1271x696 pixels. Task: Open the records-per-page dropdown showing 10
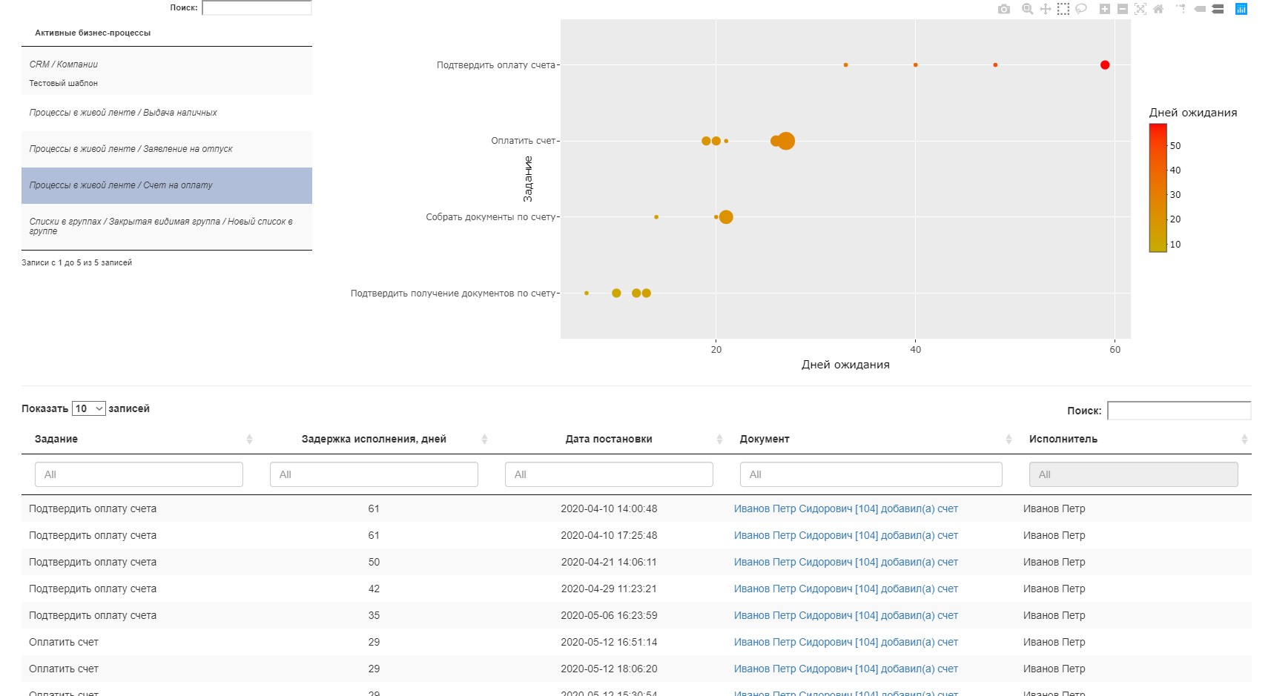pos(89,408)
